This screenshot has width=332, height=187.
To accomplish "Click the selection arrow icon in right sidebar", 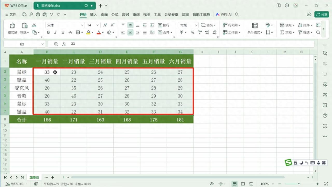I will (325, 53).
